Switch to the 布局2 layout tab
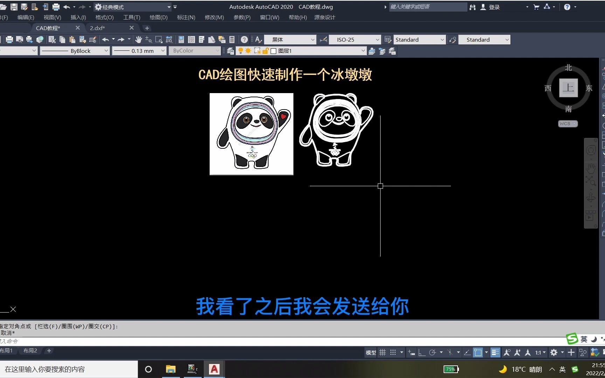Screen dimensions: 605x378 click(30, 350)
